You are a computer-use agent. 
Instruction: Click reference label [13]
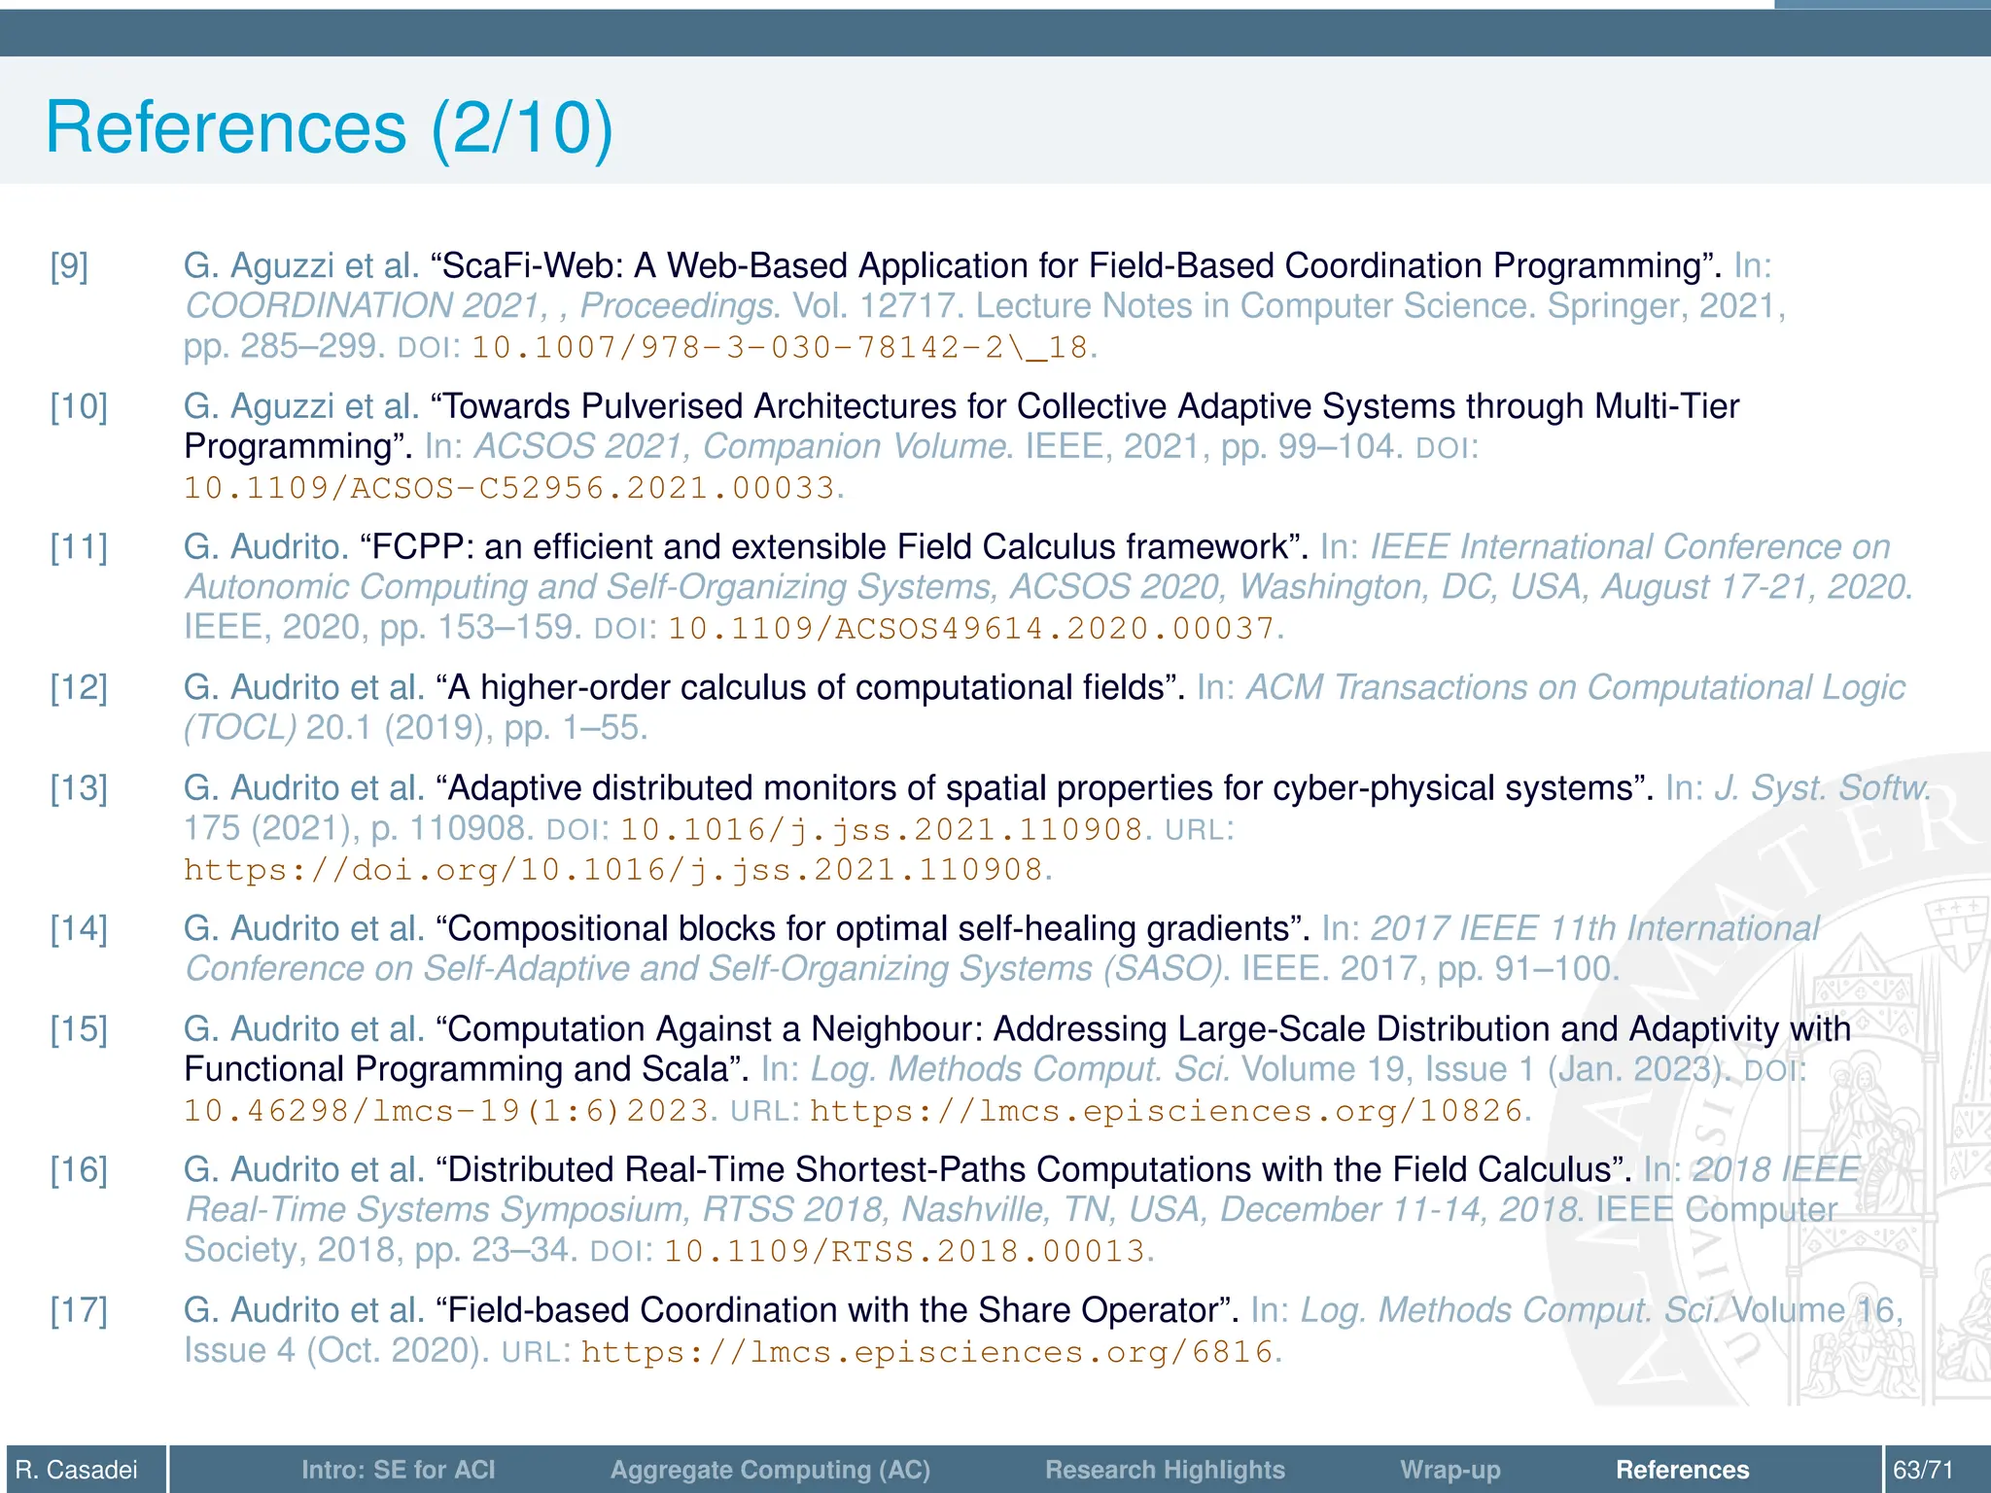pyautogui.click(x=79, y=787)
